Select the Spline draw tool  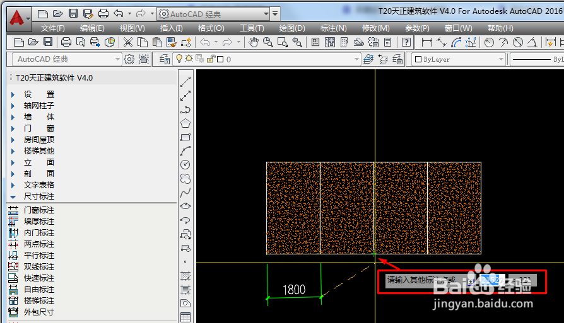(185, 193)
